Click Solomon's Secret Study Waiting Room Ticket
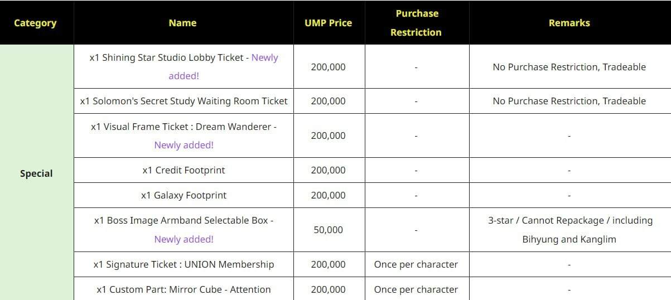The image size is (671, 300). (184, 101)
